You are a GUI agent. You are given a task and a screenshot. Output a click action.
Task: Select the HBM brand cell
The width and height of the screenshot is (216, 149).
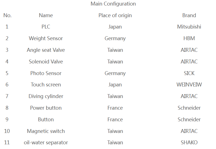click(189, 38)
